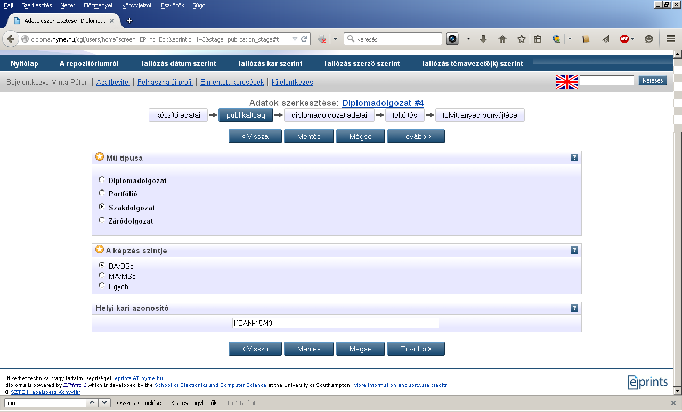Open the Firefox hamburger menu
Viewport: 682px width, 412px height.
(x=671, y=39)
